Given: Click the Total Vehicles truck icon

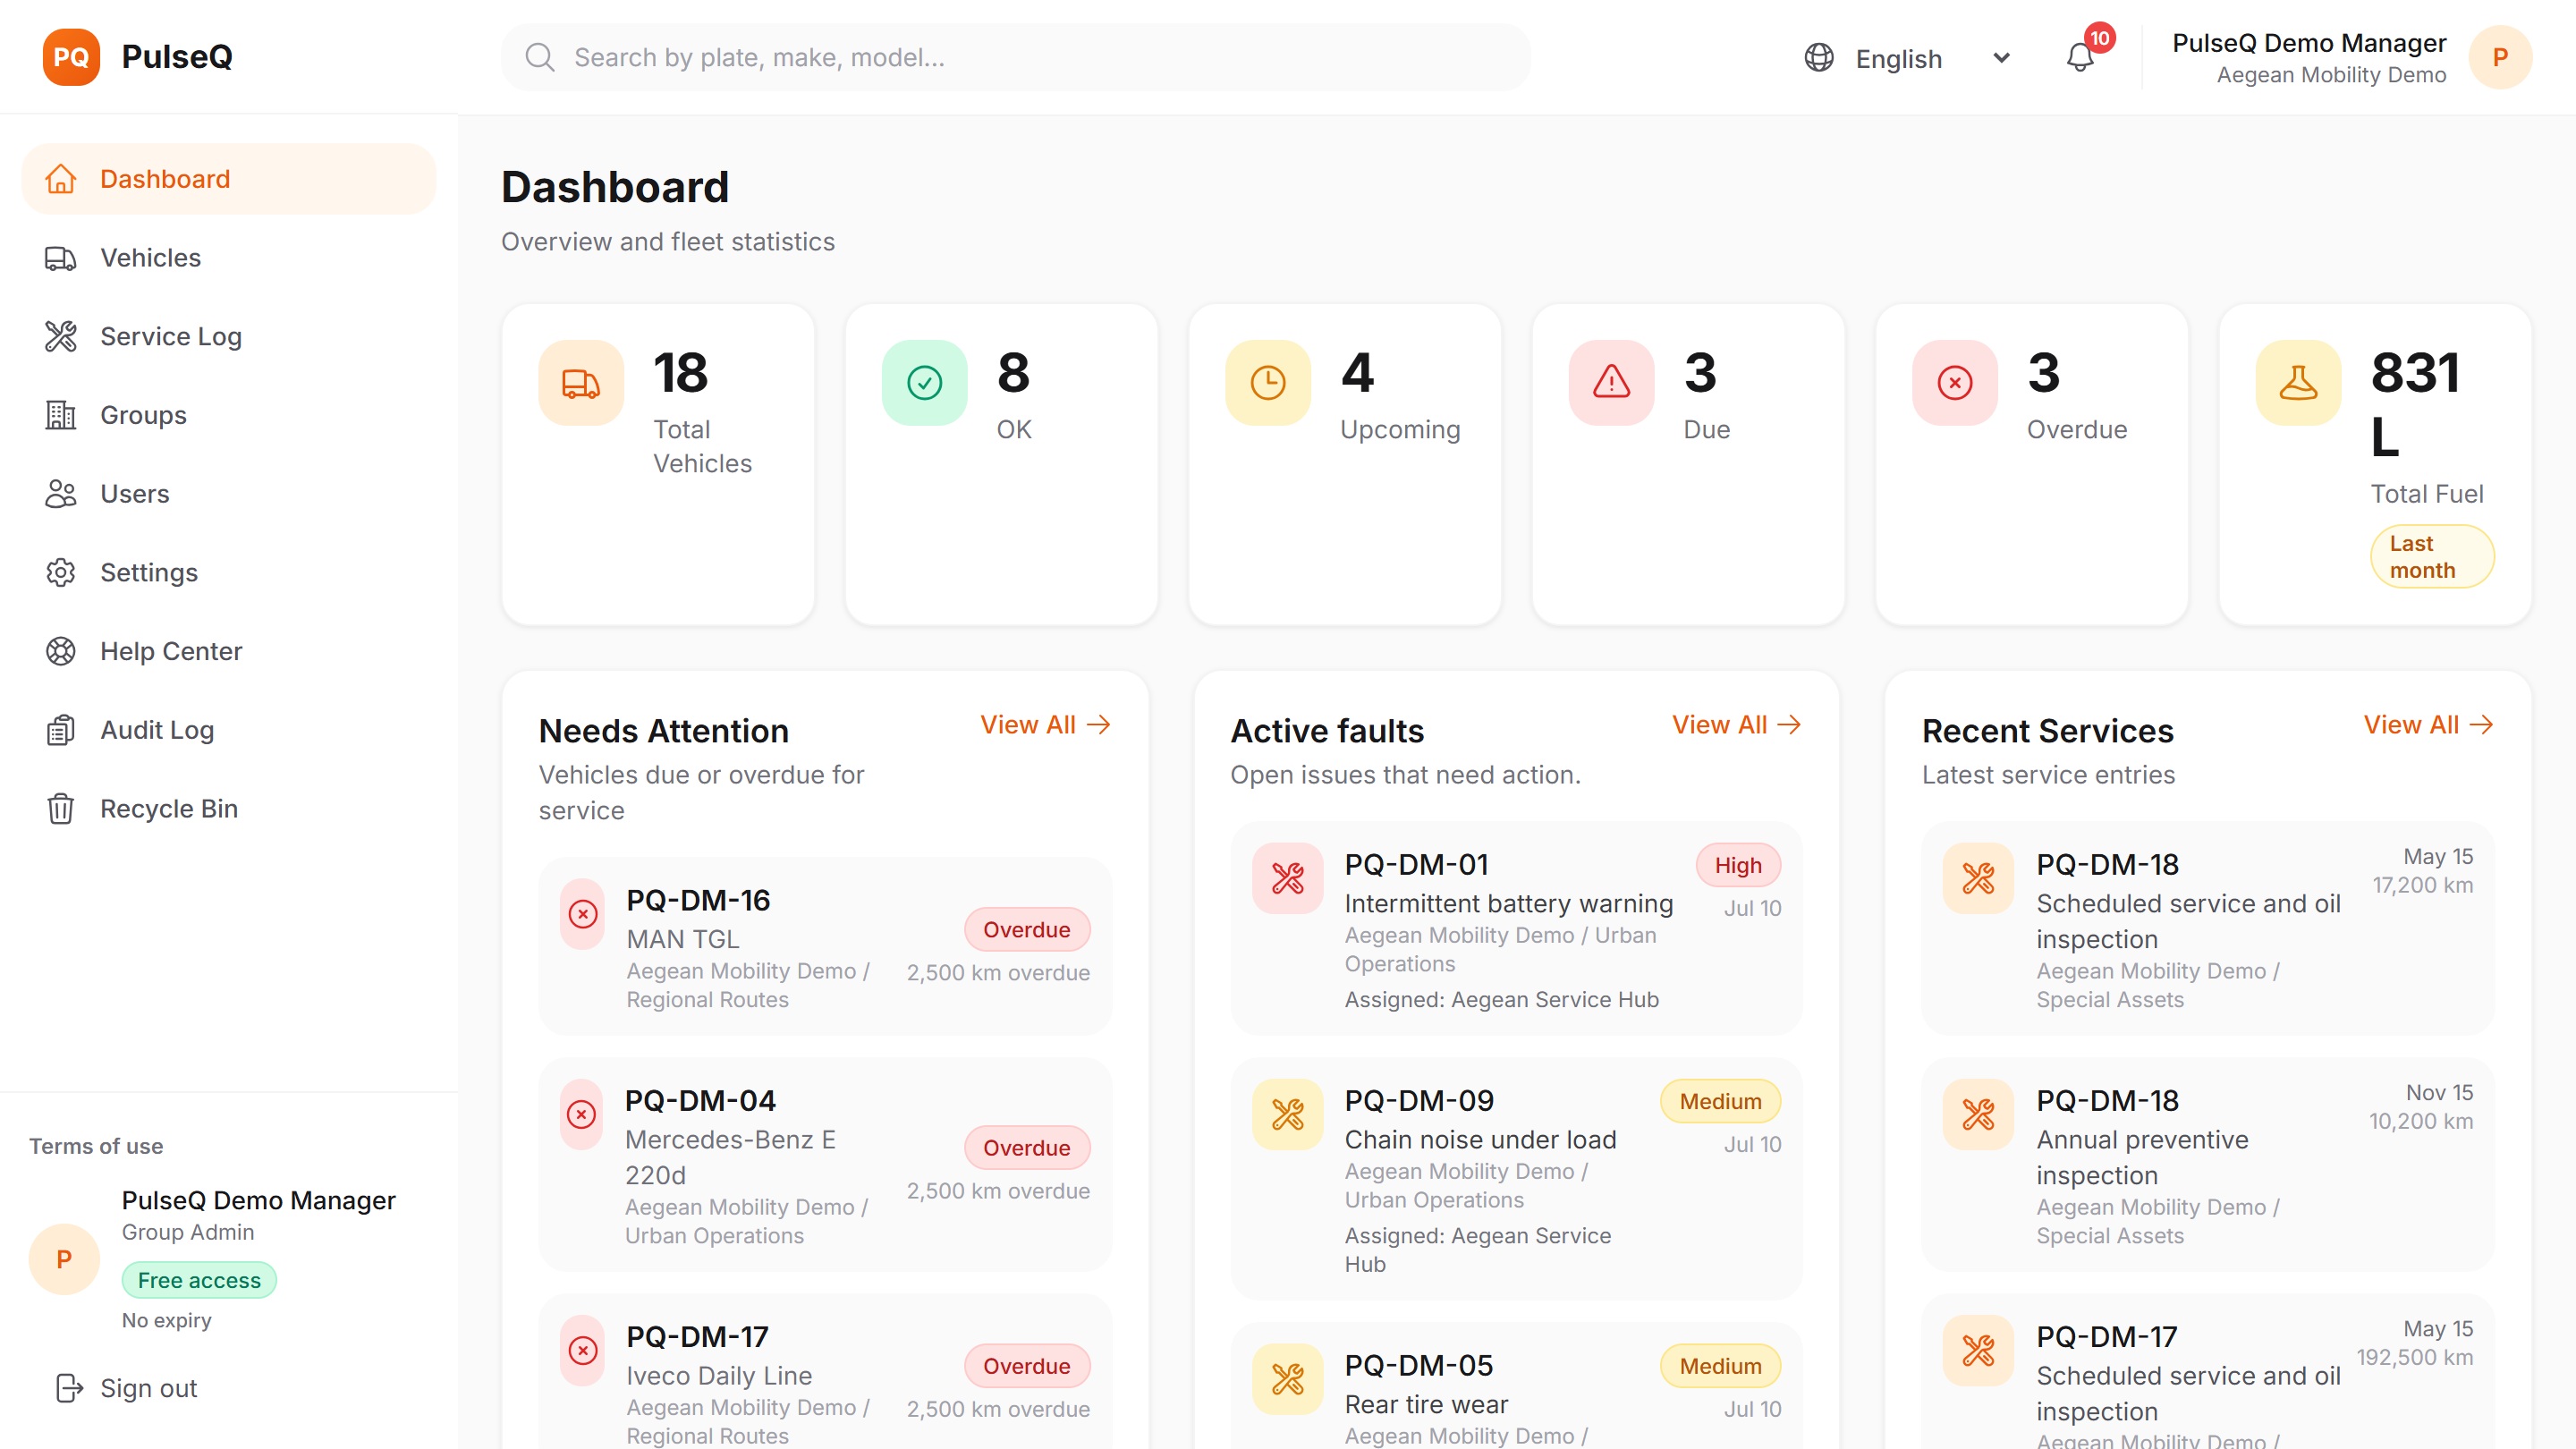Looking at the screenshot, I should click(581, 383).
